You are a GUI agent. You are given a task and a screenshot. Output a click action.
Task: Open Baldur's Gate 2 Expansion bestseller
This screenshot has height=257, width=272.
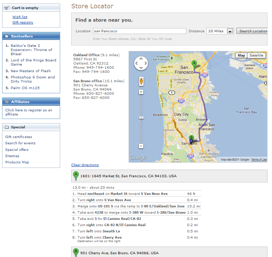31,50
